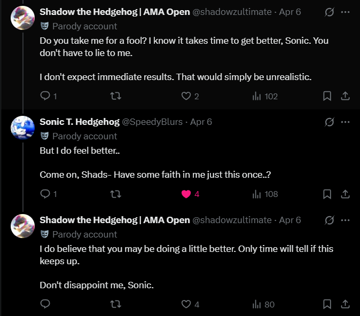Click Grok icon on Sonic's tweet
Viewport: 360px width, 316px height.
click(x=330, y=122)
